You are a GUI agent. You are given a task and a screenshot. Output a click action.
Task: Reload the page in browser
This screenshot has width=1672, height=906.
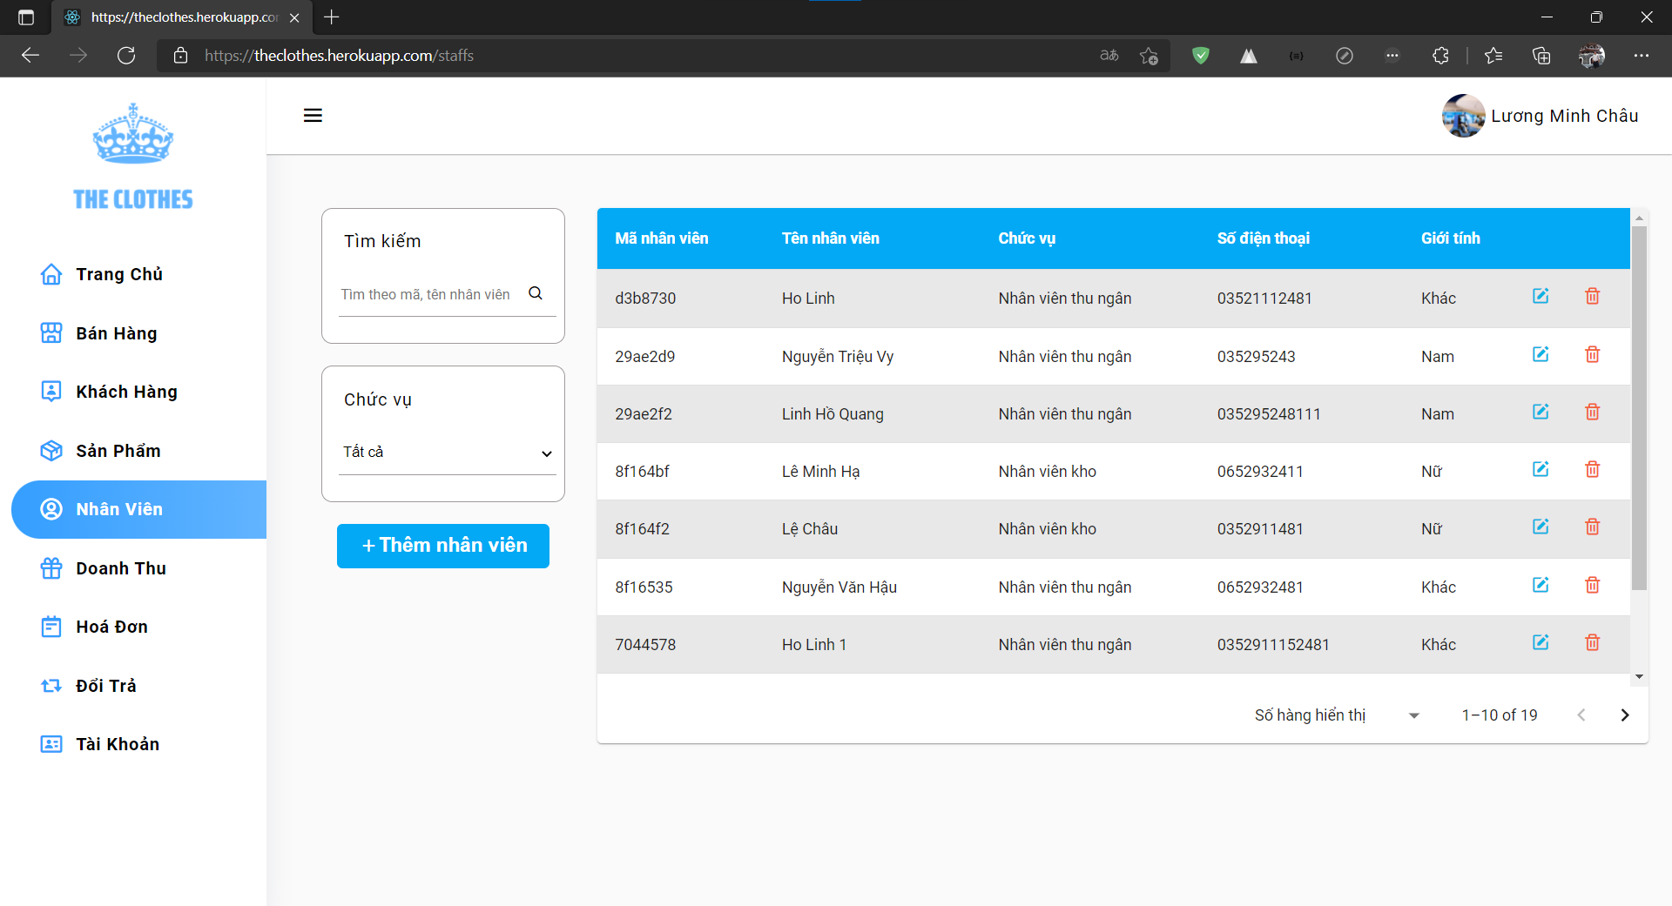[126, 56]
